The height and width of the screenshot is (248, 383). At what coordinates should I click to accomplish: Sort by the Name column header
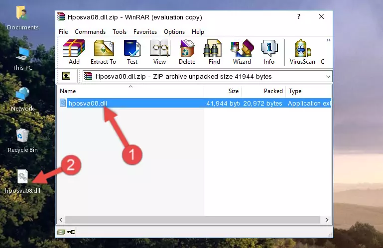click(130, 91)
